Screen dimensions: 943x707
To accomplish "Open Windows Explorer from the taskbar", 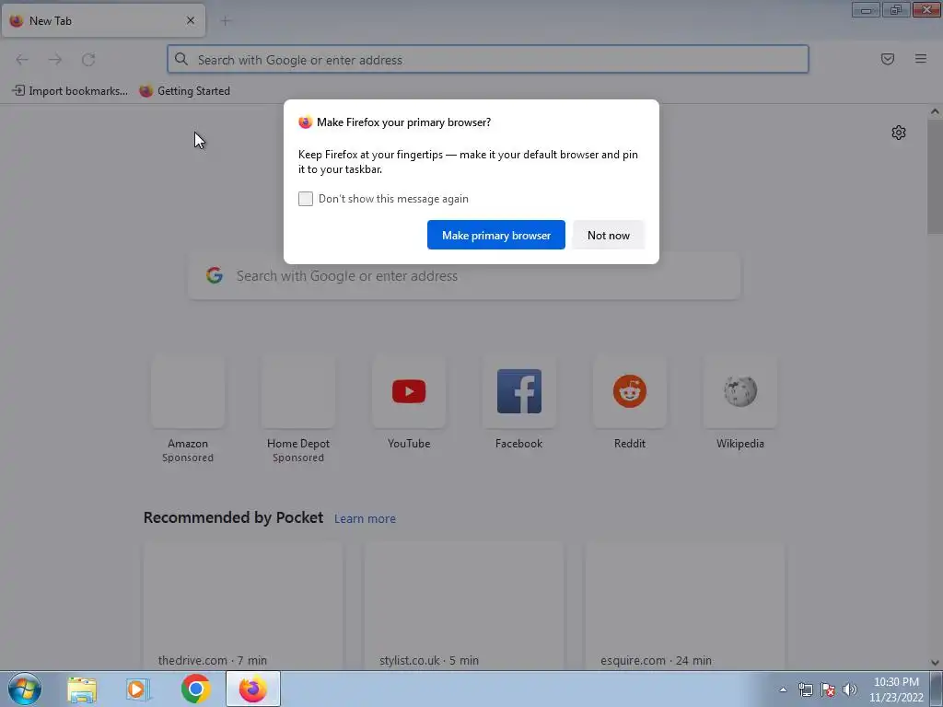I will pyautogui.click(x=82, y=689).
